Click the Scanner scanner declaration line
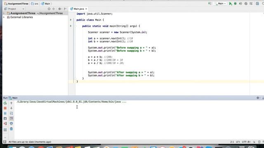This screenshot has height=148, width=264. tap(118, 32)
